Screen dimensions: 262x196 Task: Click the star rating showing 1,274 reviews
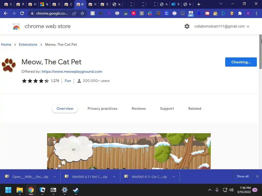click(x=40, y=81)
